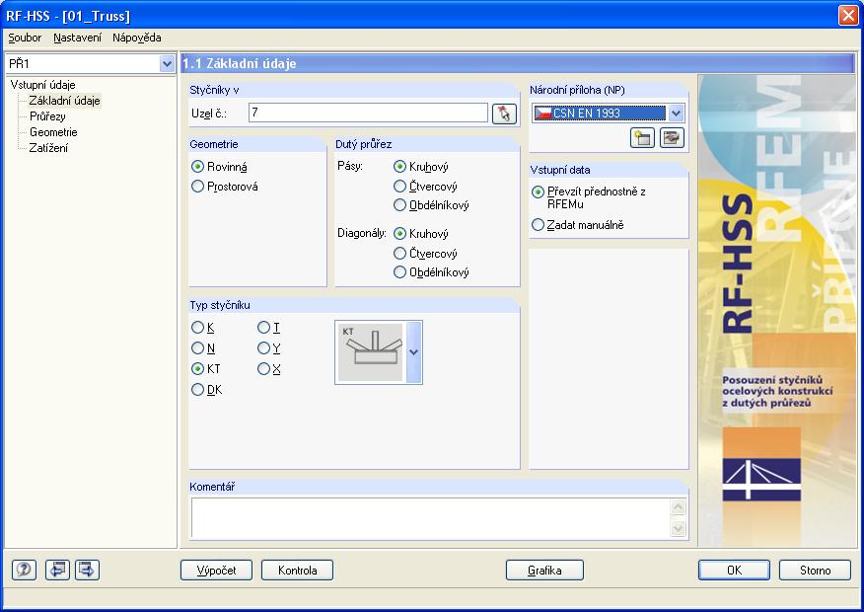Image resolution: width=864 pixels, height=612 pixels.
Task: Choose Obdélníkový for Diagonály
Action: (431, 272)
